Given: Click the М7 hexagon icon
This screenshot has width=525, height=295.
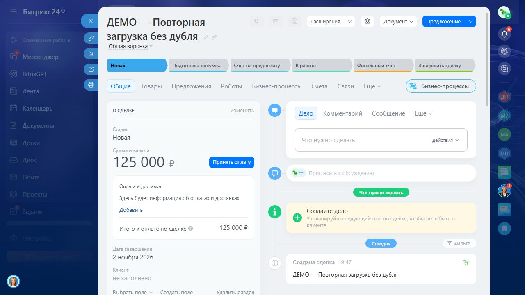Looking at the screenshot, I should coord(504,116).
